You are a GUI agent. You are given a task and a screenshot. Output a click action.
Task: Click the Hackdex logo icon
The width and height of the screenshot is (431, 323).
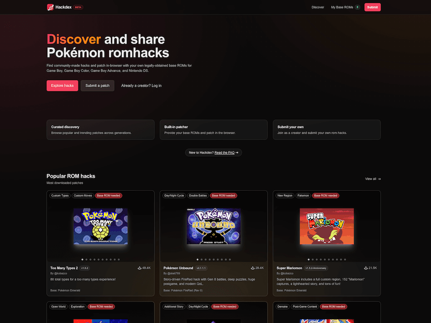[x=50, y=7]
